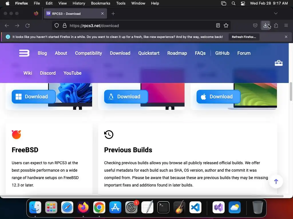Viewport: 293px width, 219px height.
Task: Open the Wiki link
Action: (x=28, y=73)
